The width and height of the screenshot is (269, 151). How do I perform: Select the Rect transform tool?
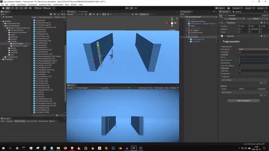(x=21, y=8)
